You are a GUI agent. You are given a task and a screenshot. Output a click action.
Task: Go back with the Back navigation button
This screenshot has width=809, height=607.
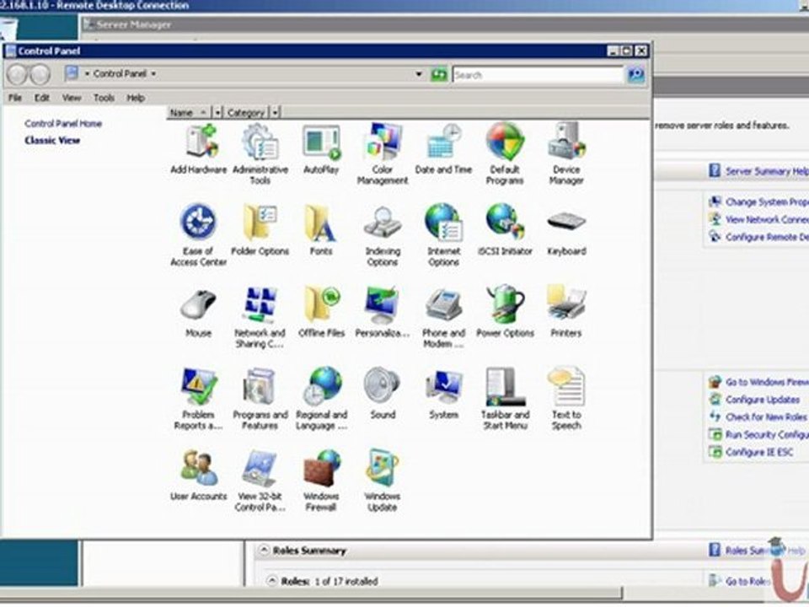coord(17,75)
